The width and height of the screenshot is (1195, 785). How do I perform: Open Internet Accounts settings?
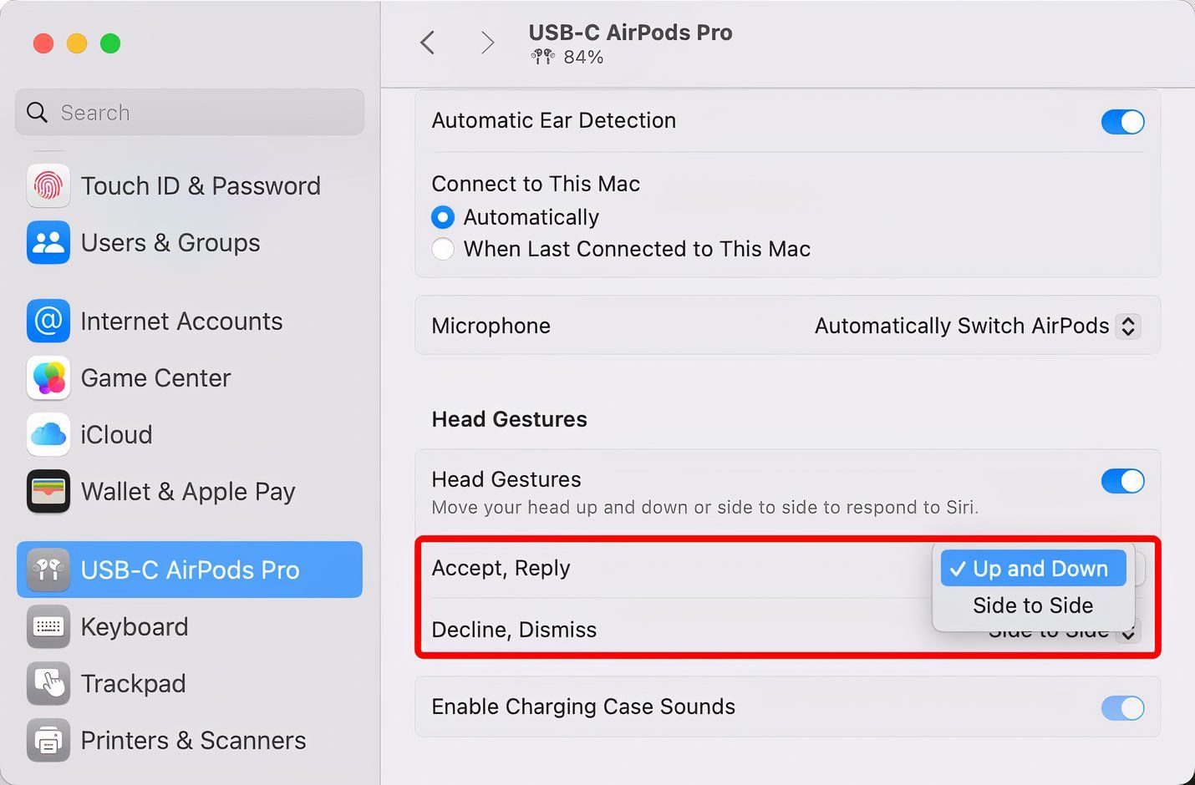181,321
